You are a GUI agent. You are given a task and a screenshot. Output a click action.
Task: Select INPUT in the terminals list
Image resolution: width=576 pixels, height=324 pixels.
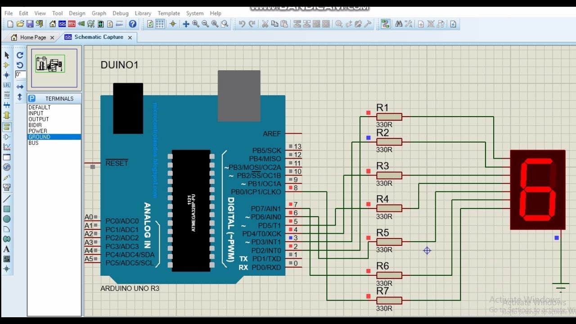(54, 113)
